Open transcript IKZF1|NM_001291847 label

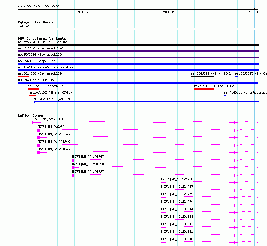coord(88,157)
